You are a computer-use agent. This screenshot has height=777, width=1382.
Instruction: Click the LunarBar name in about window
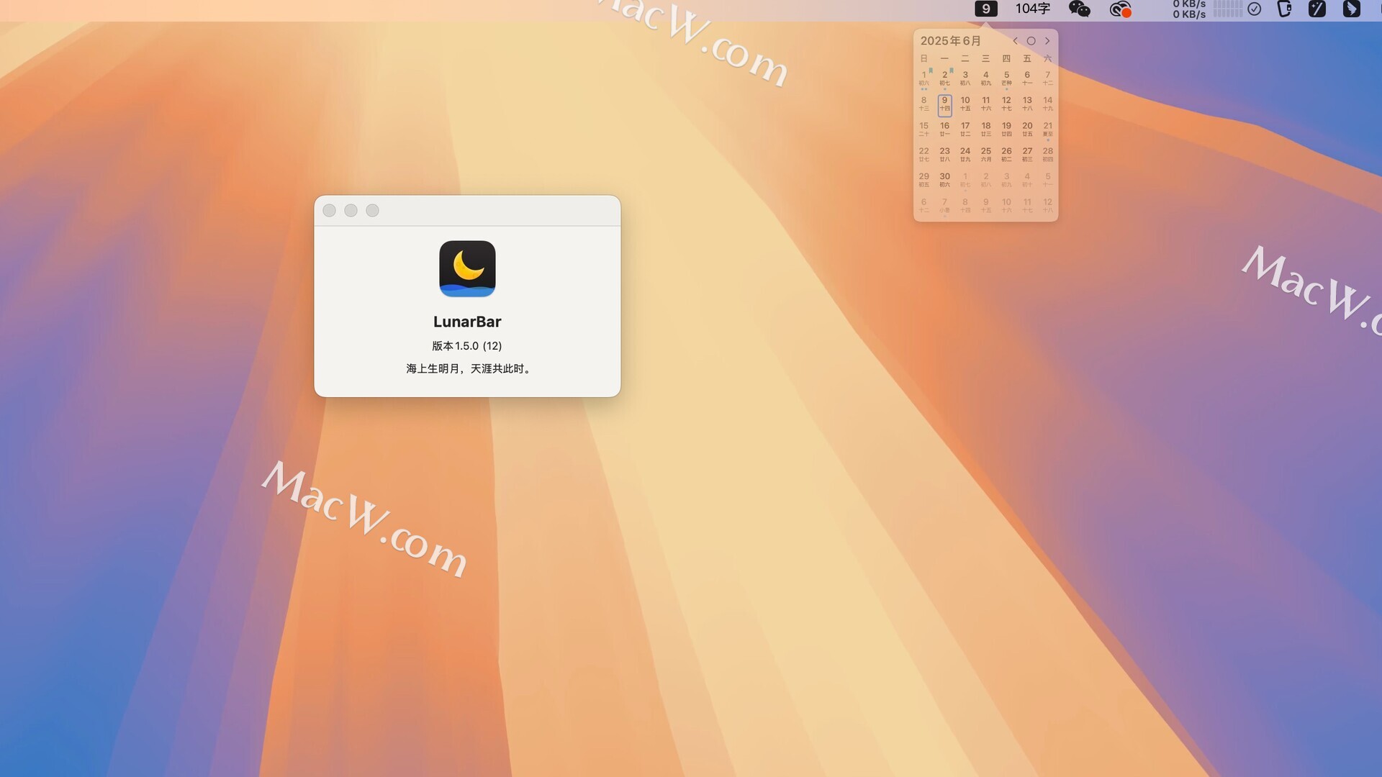[x=467, y=322]
